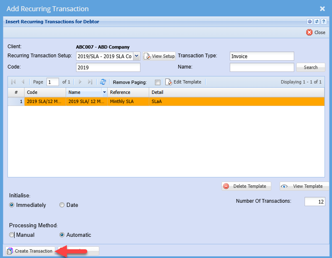Click the panel settings gear icon
Viewport: 332px width, 258px height.
tap(310, 22)
